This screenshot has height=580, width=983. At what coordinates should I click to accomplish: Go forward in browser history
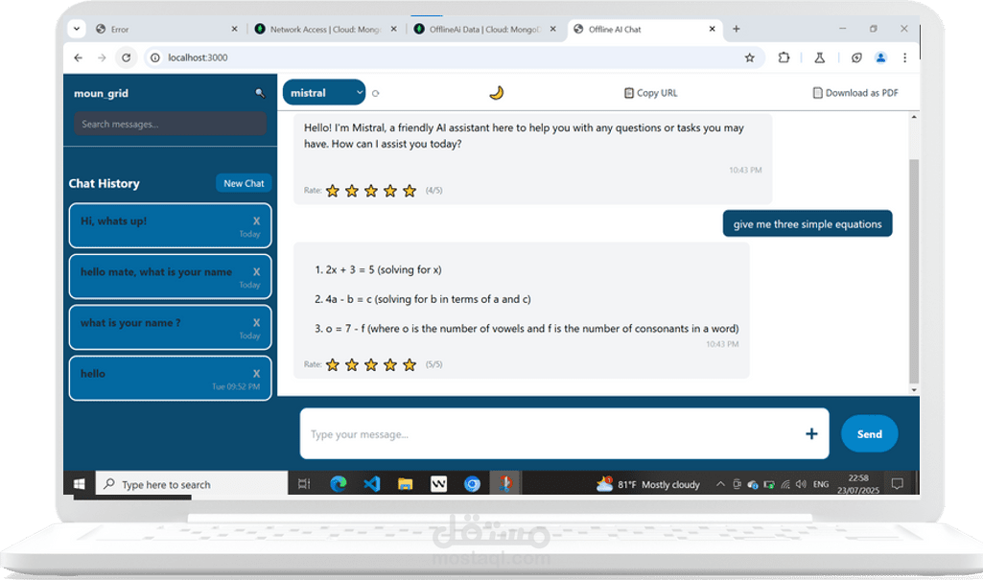point(102,58)
